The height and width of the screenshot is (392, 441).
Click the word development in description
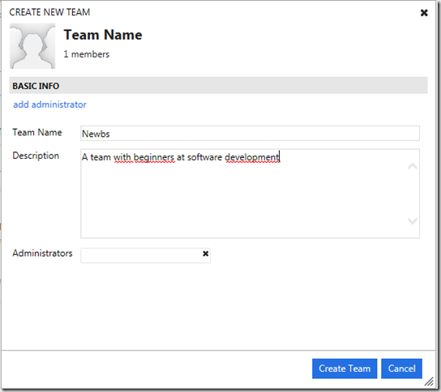(252, 157)
